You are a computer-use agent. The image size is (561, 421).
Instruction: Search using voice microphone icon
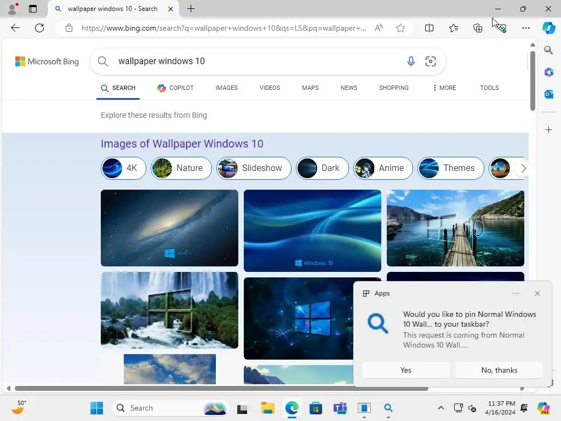point(411,61)
